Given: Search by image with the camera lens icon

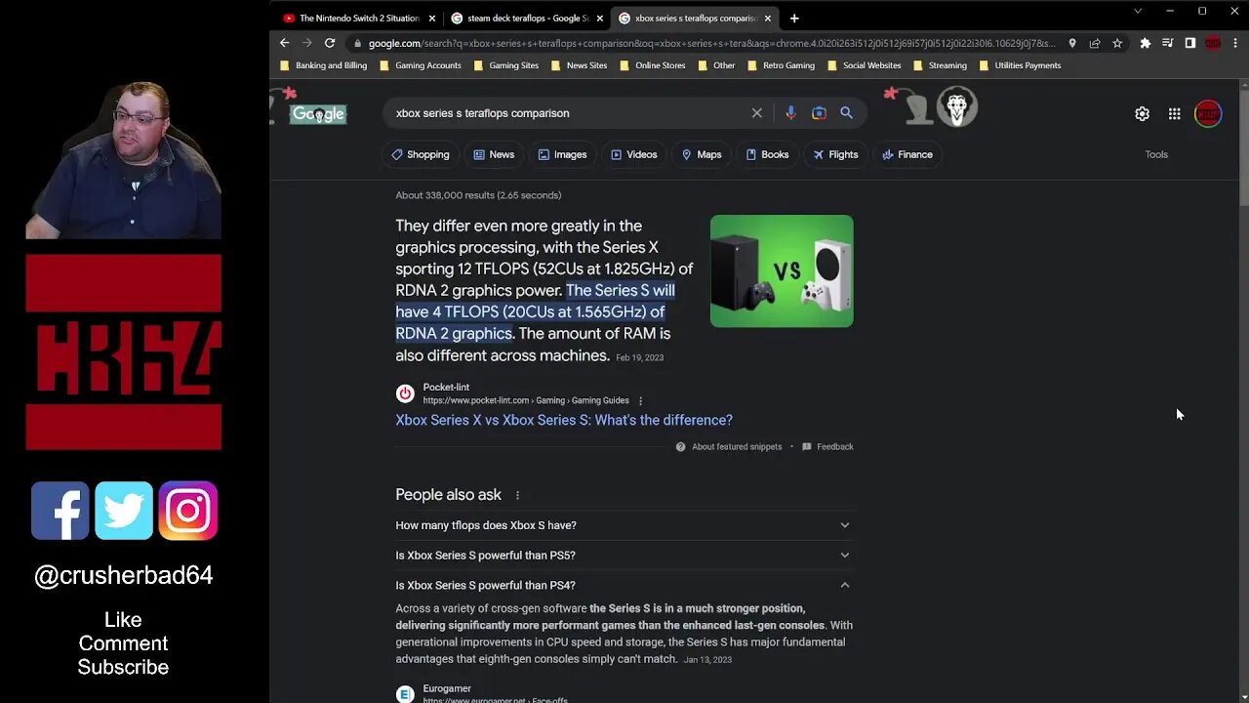Looking at the screenshot, I should 819,113.
